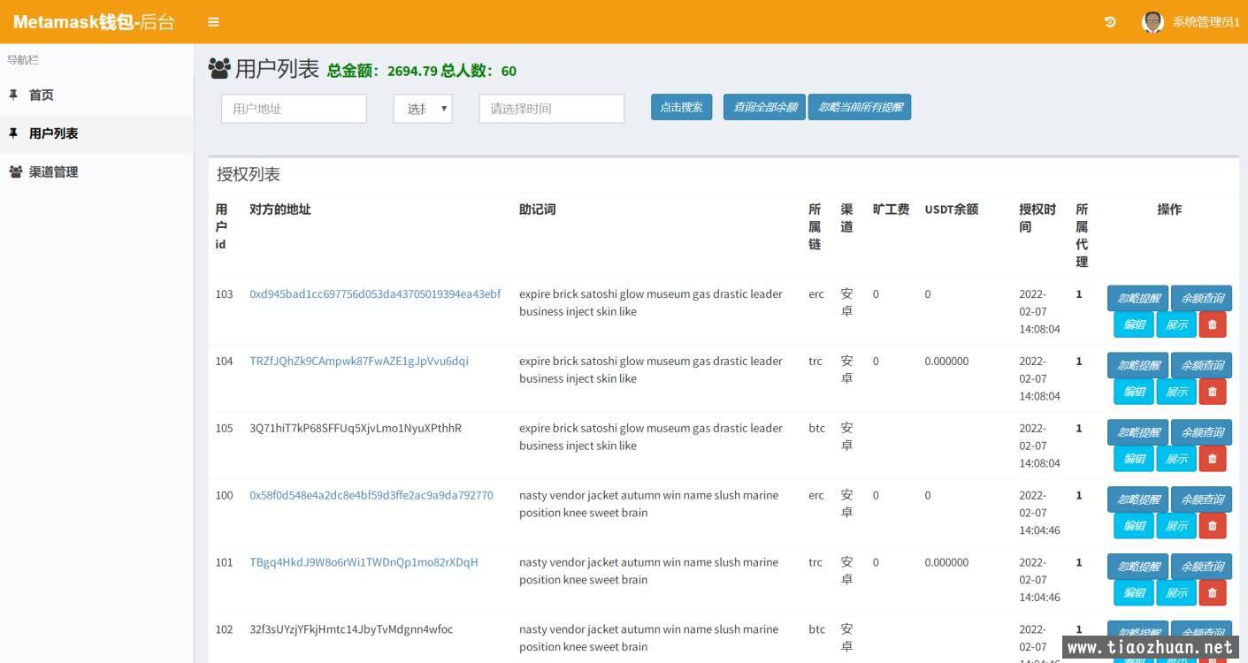Image resolution: width=1248 pixels, height=663 pixels.
Task: Click 编辑 for user 103
Action: 1134,324
